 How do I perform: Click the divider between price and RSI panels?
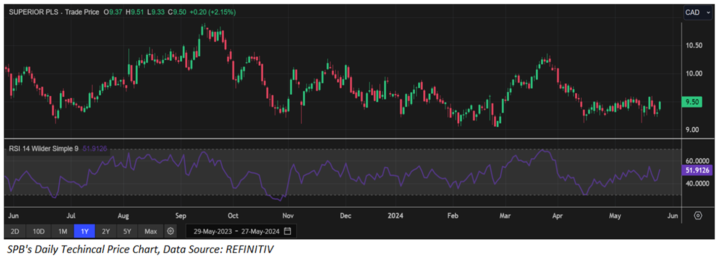coord(346,139)
